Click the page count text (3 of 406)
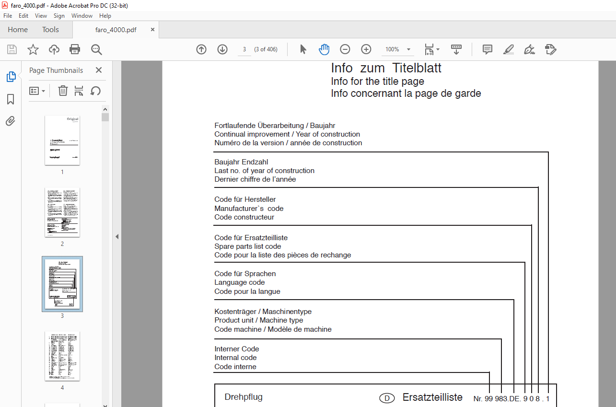The image size is (616, 407). click(x=266, y=49)
